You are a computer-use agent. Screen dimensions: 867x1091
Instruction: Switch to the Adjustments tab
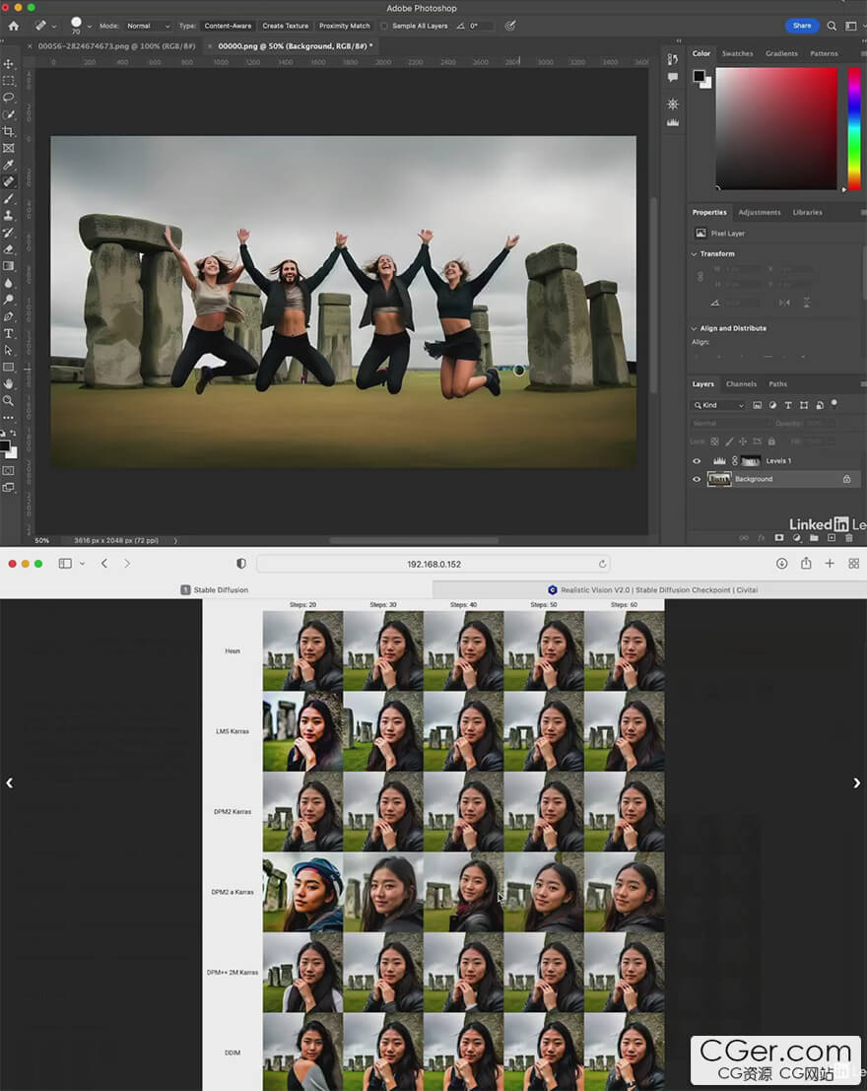click(760, 212)
